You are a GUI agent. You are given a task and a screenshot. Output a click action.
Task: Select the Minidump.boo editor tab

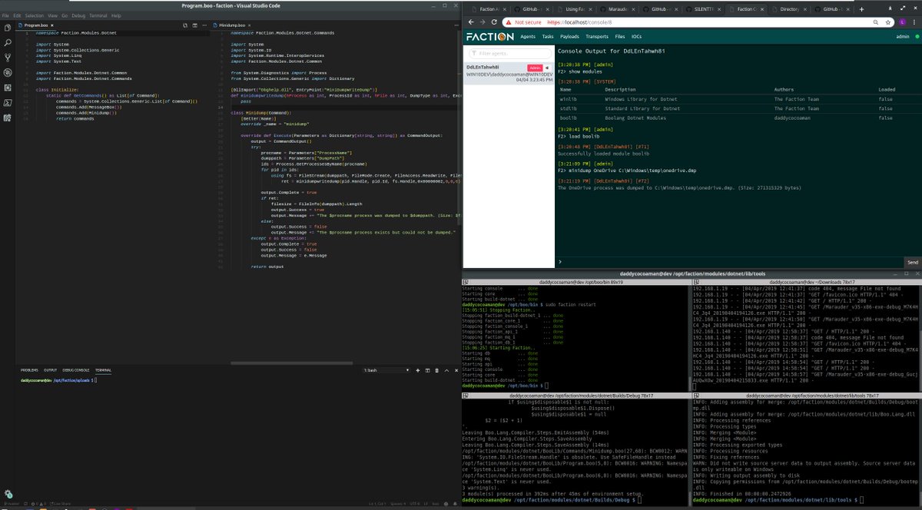[231, 25]
